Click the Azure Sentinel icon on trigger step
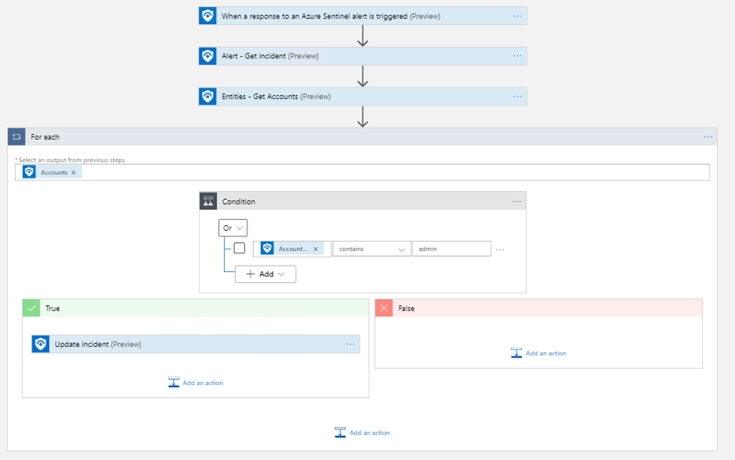The height and width of the screenshot is (460, 735). pos(208,16)
